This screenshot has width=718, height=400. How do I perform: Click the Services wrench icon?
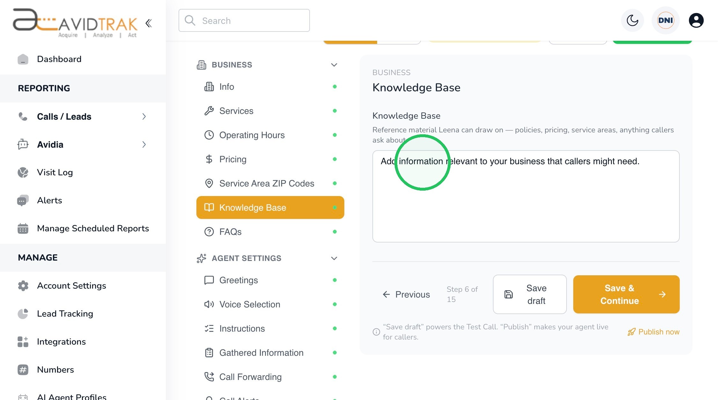coord(209,111)
